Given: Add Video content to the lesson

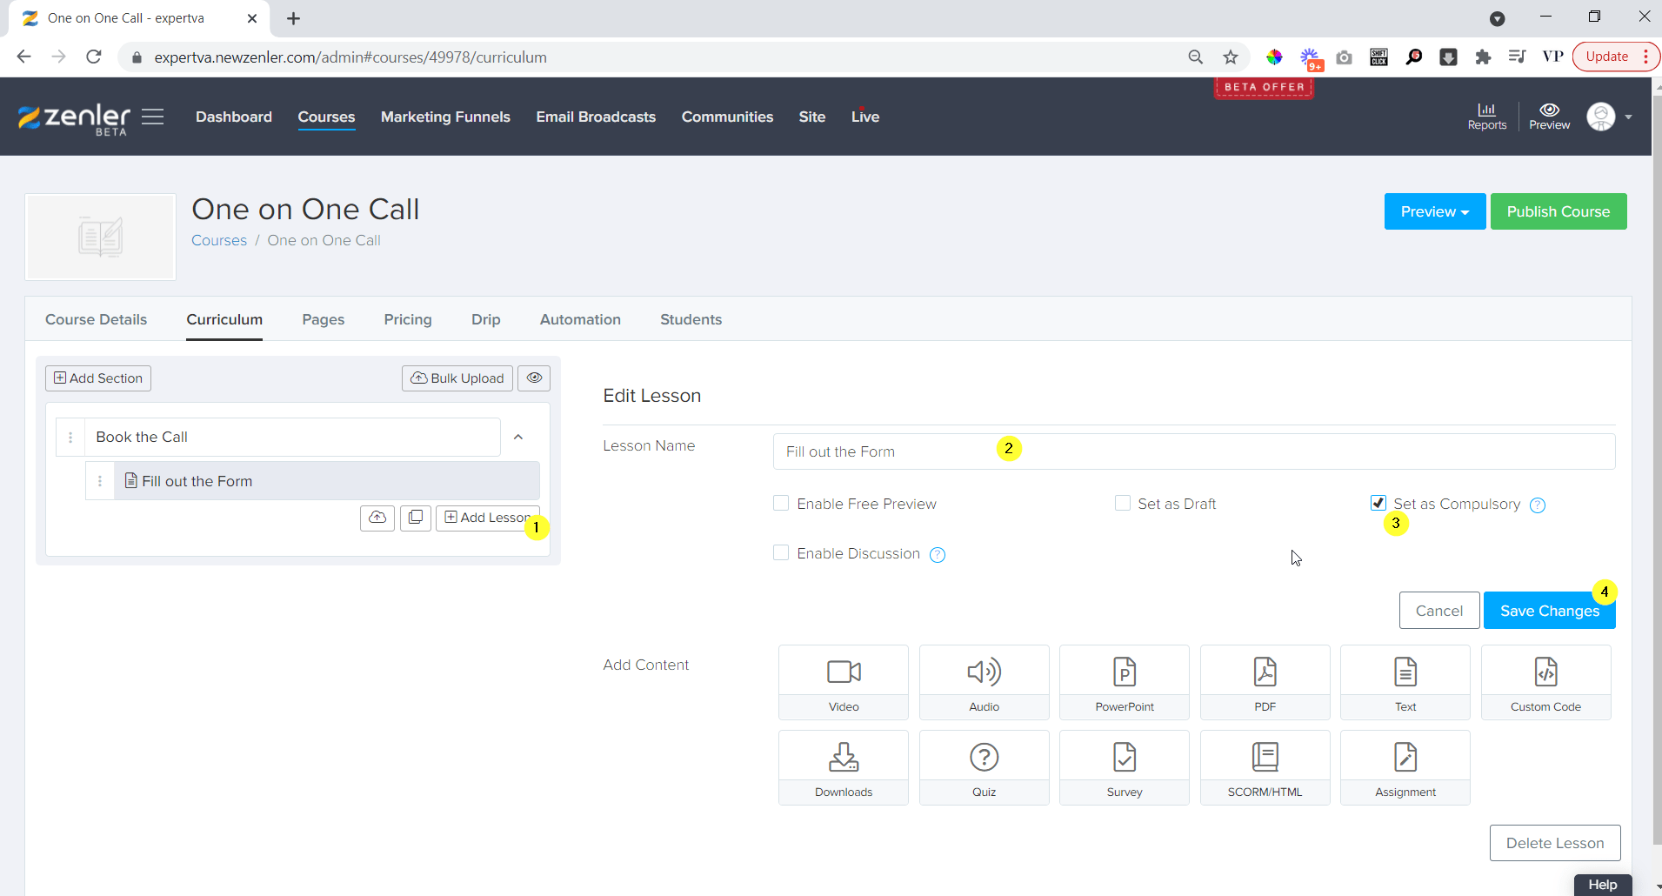Looking at the screenshot, I should (x=843, y=682).
